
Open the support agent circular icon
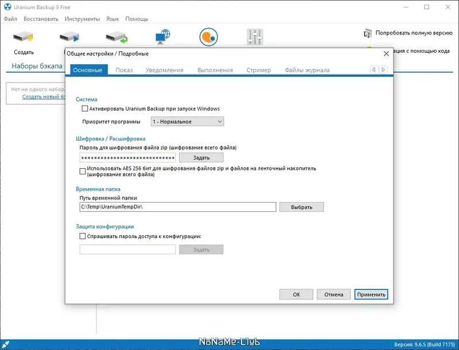(208, 36)
